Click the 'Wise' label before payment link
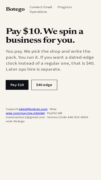This screenshot has width=101, height=180. click(53, 109)
